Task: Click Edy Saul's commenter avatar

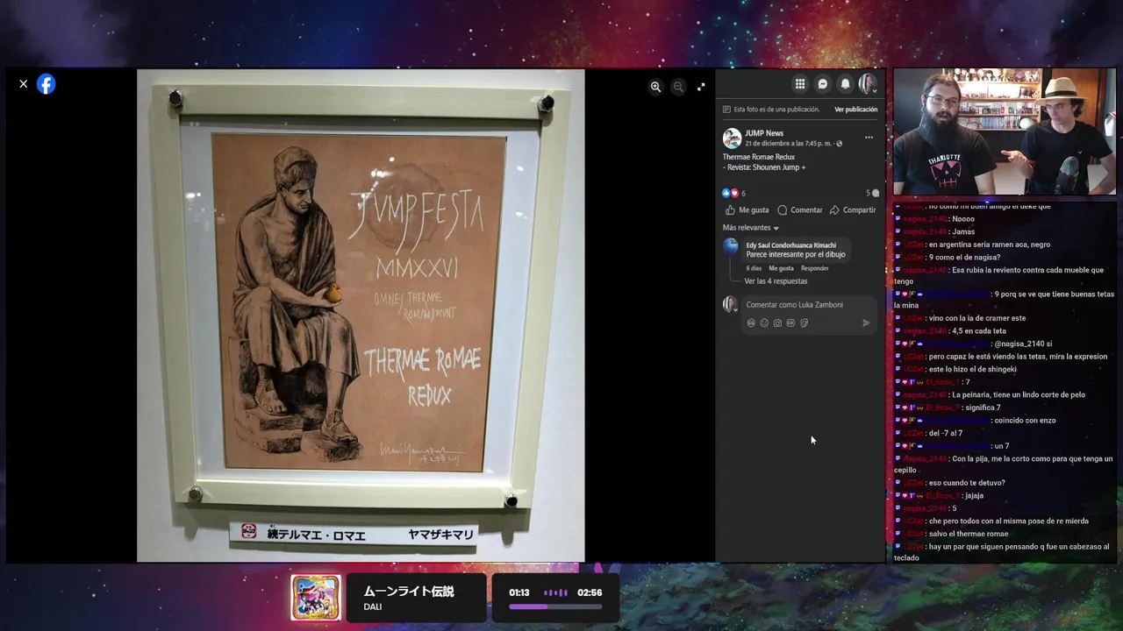Action: [731, 246]
